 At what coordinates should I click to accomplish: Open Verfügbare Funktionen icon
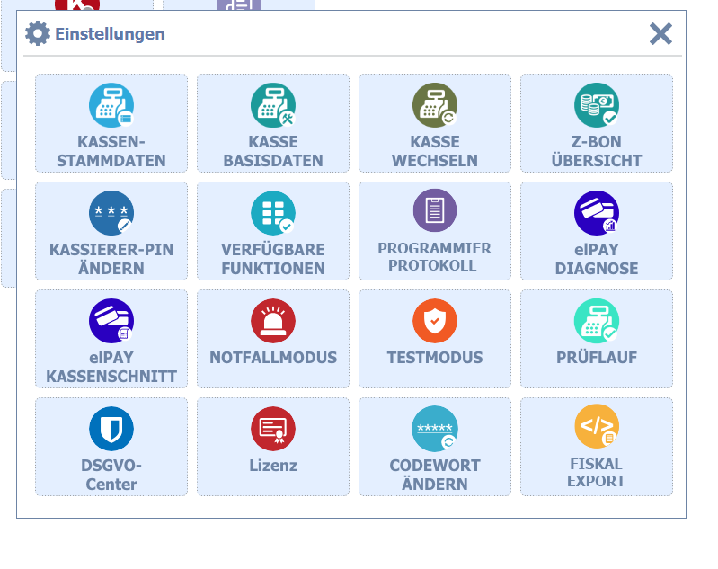point(273,213)
